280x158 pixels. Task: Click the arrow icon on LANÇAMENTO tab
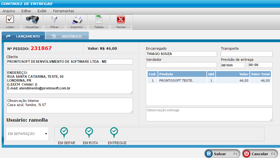click(x=8, y=36)
